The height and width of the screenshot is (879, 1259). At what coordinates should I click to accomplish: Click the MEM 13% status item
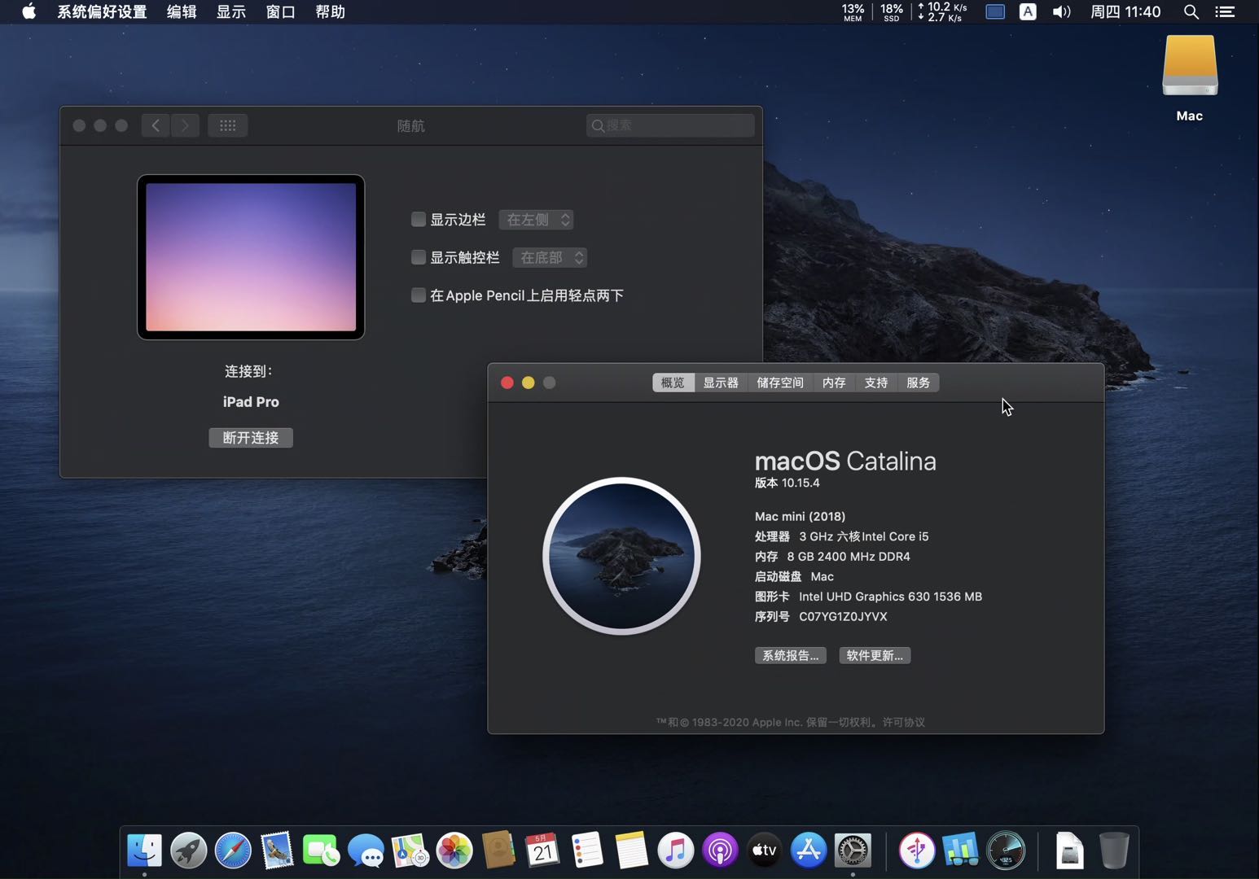pyautogui.click(x=853, y=11)
